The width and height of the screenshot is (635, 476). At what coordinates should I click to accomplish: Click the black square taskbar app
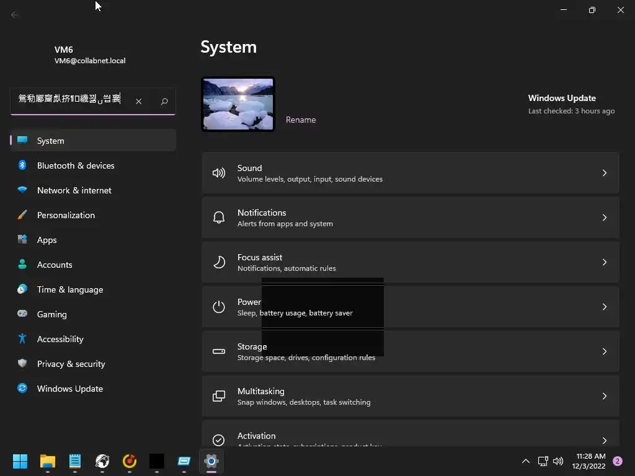point(157,461)
